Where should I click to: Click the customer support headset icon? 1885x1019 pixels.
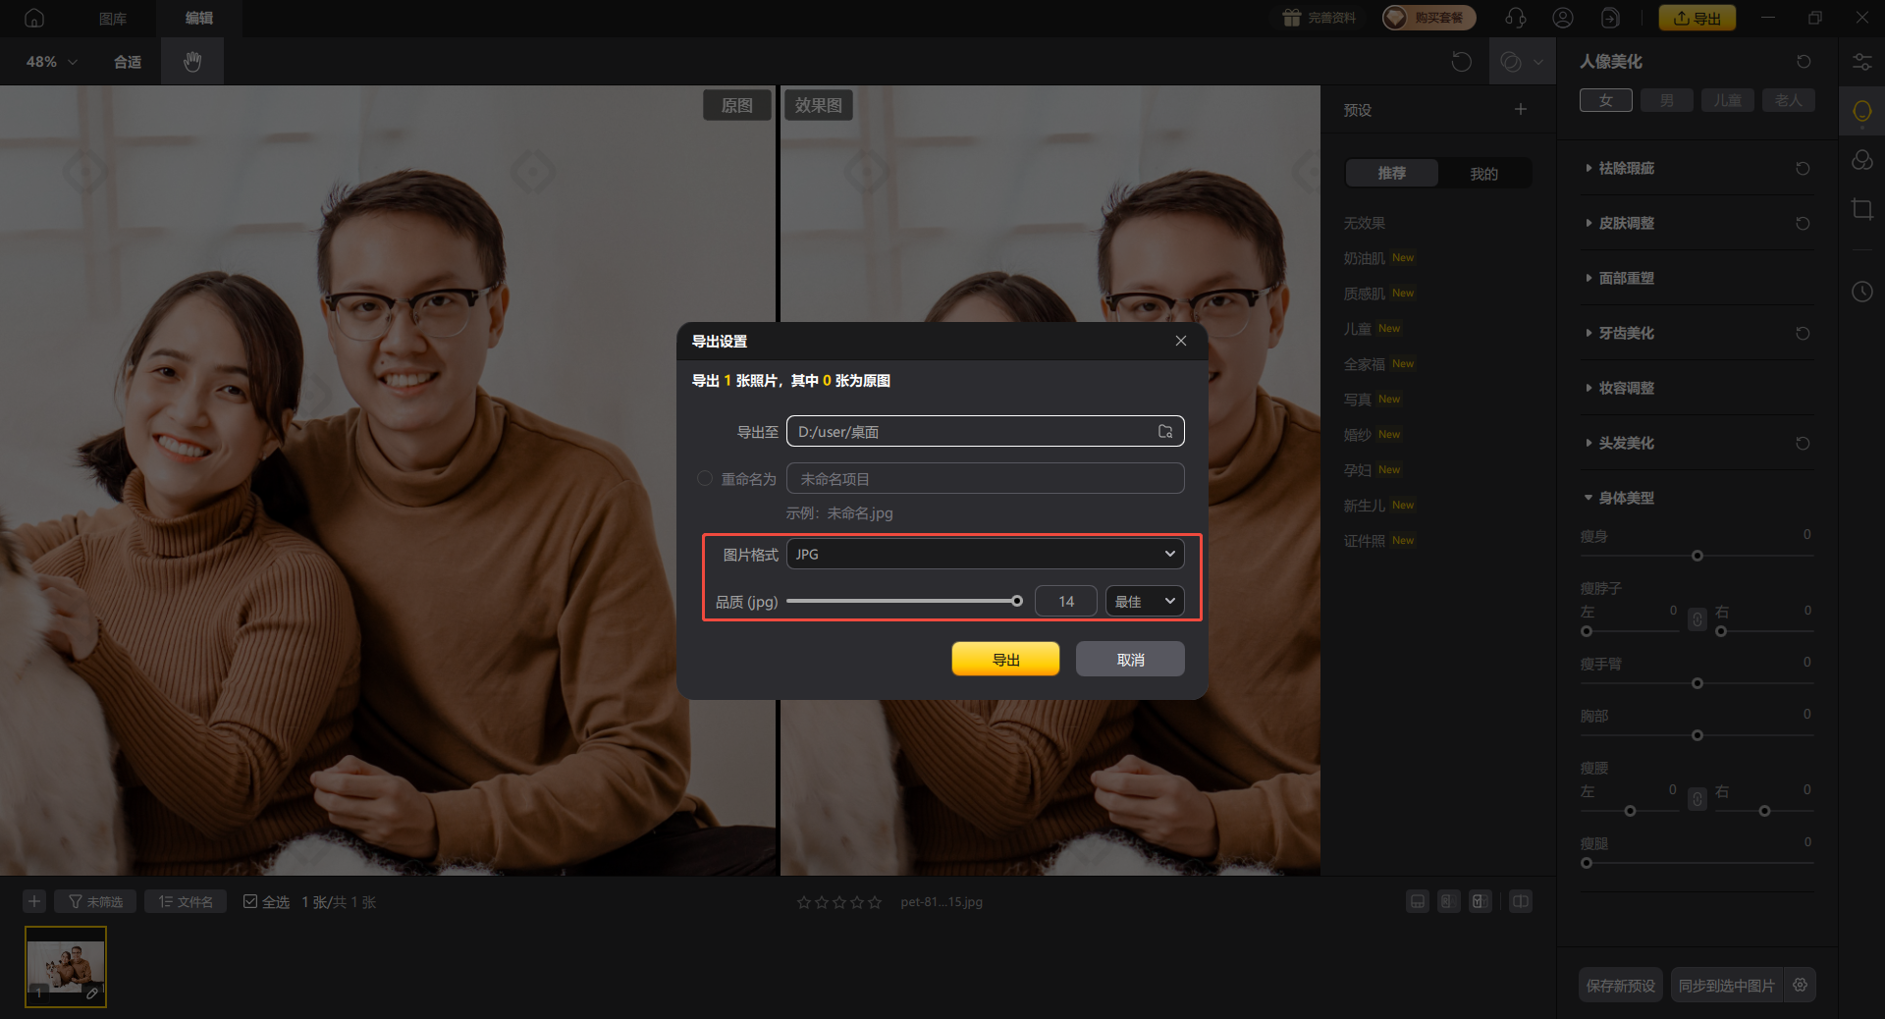[x=1515, y=18]
